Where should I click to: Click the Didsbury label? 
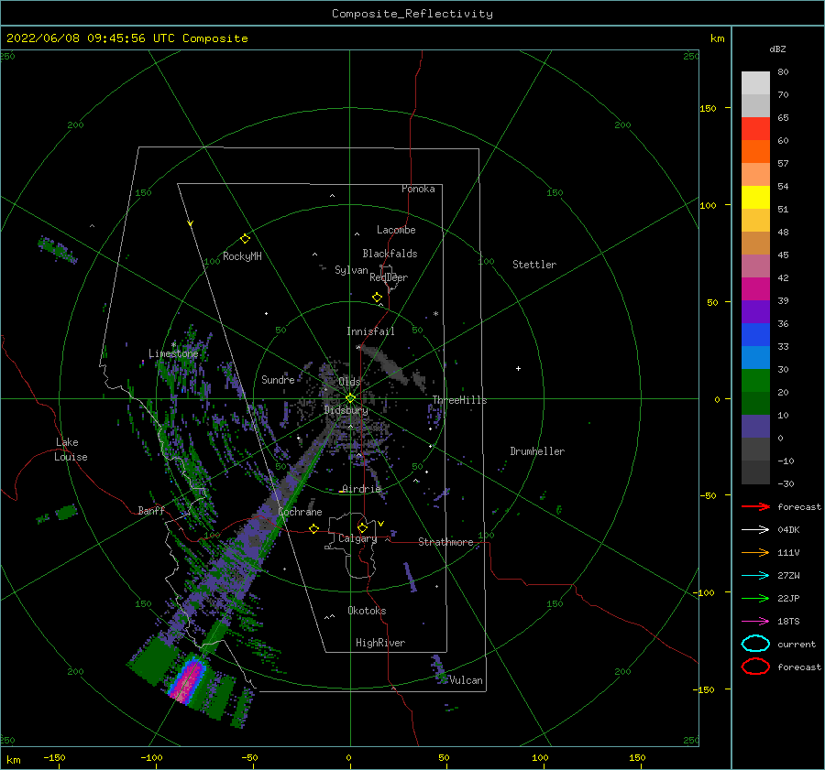coord(346,410)
